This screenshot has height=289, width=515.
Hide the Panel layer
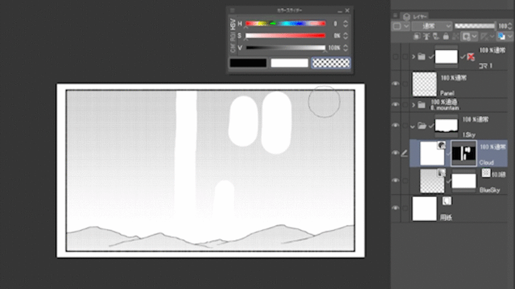click(x=395, y=84)
